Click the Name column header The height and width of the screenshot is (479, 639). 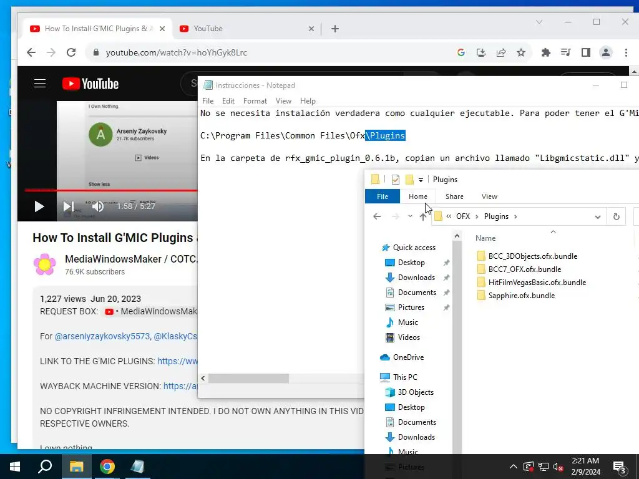(485, 238)
